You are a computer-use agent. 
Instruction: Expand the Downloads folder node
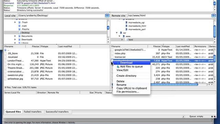coord(15,40)
